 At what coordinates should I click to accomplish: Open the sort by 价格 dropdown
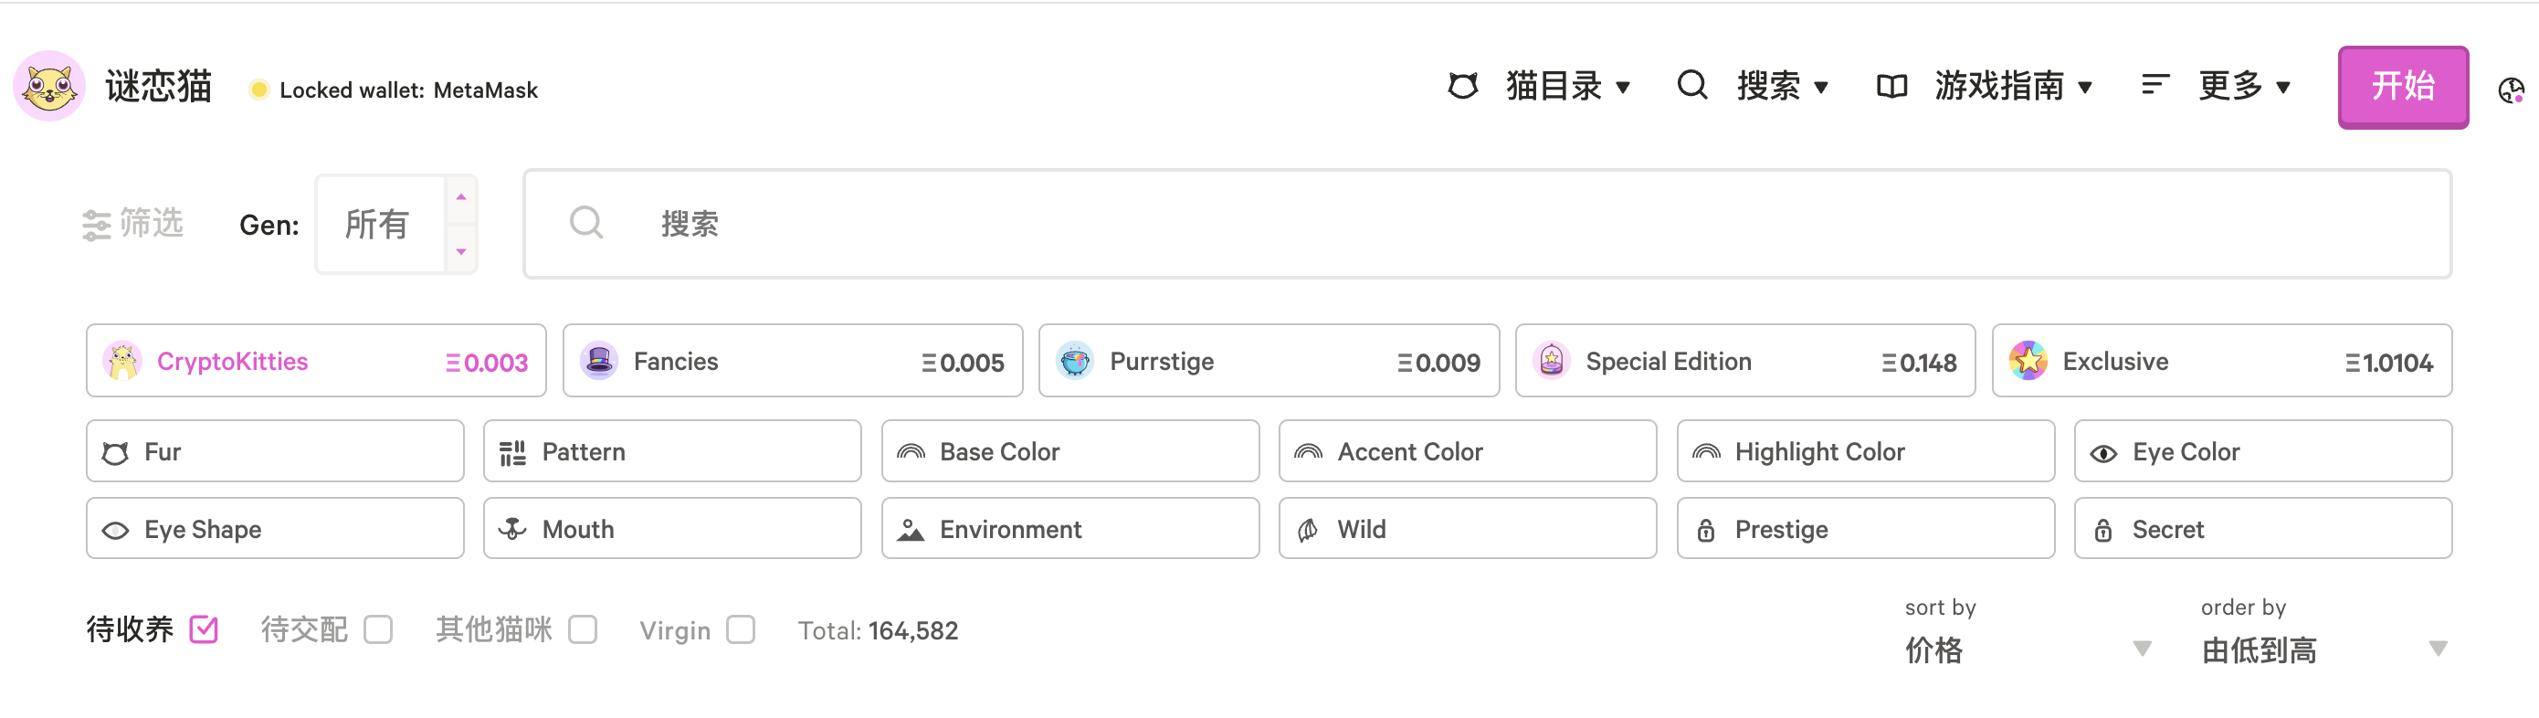click(2028, 650)
